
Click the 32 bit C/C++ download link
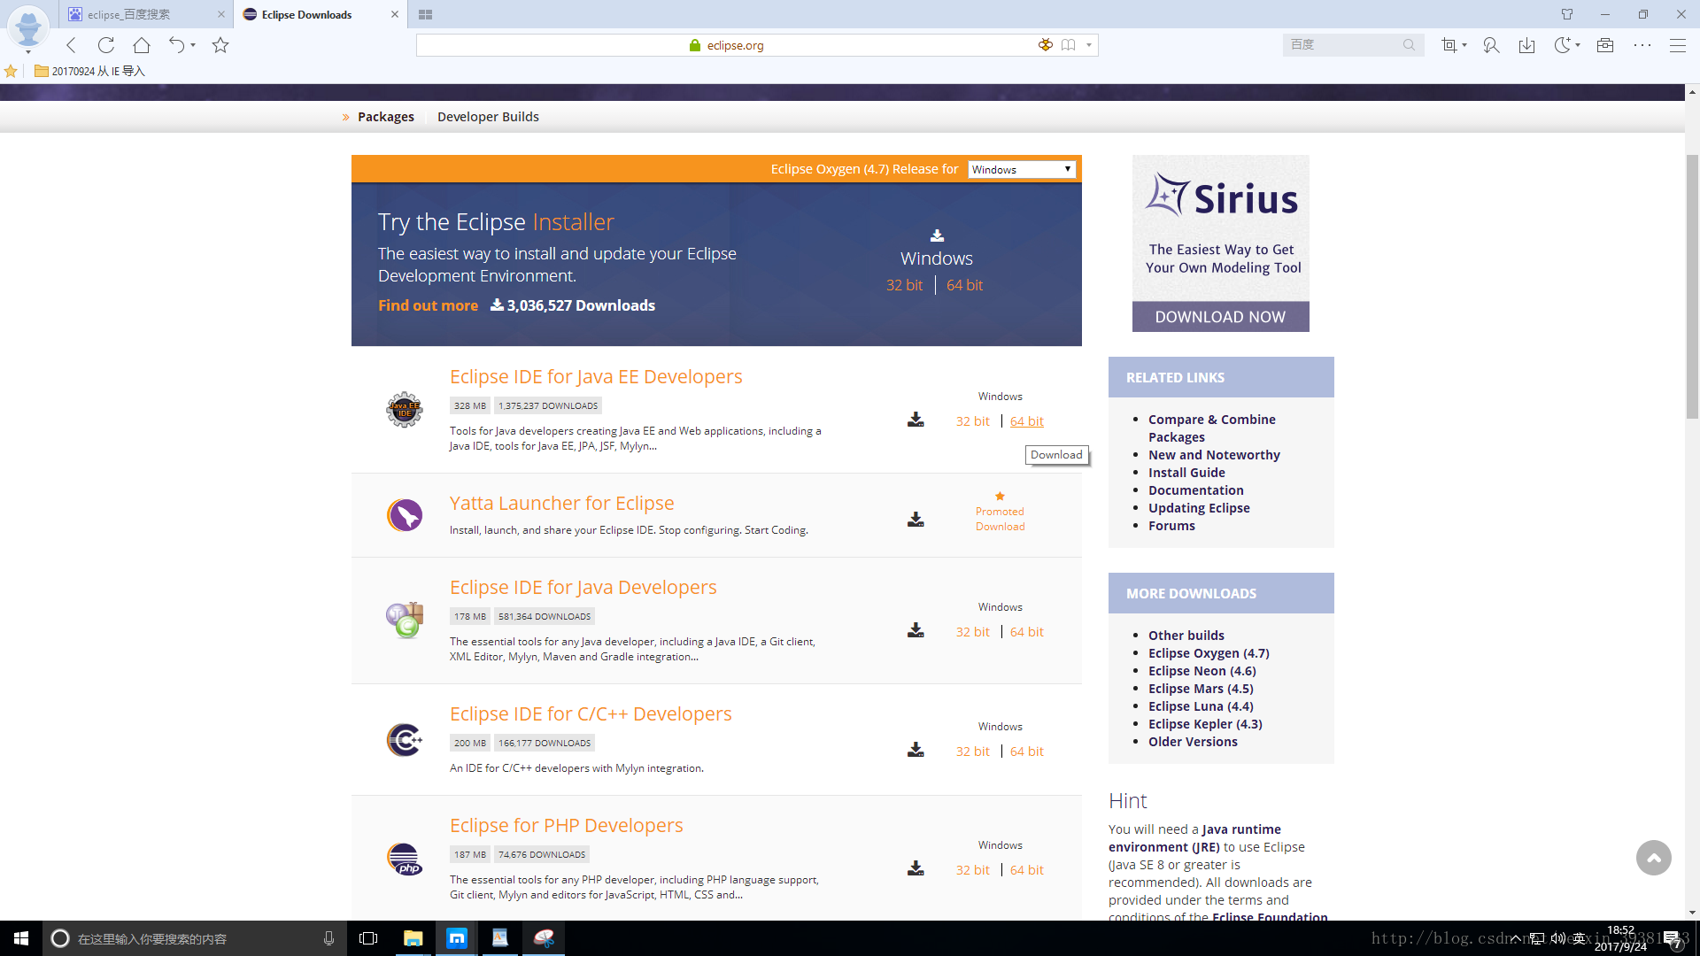[972, 751]
